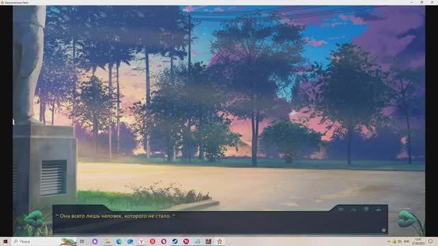Image resolution: width=438 pixels, height=246 pixels.
Task: Click the input language indicator in tray
Action: 407,241
